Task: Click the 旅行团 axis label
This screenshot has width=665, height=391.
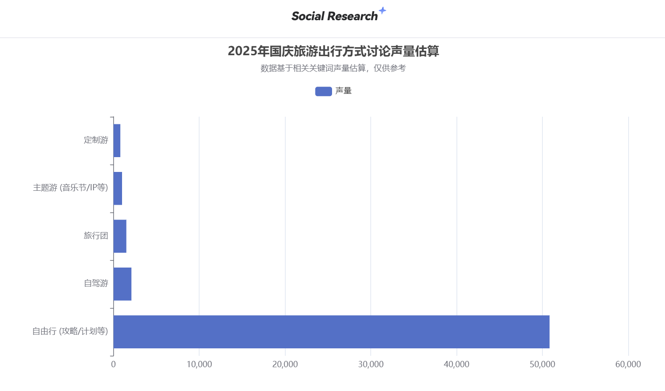Action: tap(96, 236)
